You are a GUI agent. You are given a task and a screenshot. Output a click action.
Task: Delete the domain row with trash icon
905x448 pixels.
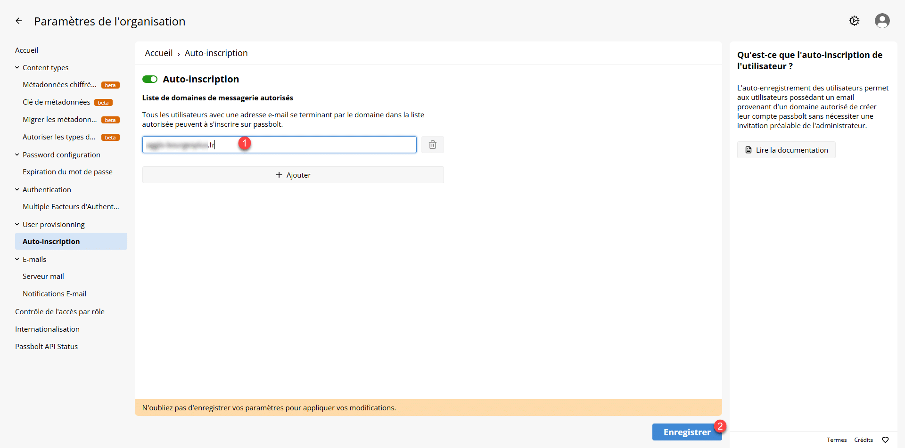(432, 145)
